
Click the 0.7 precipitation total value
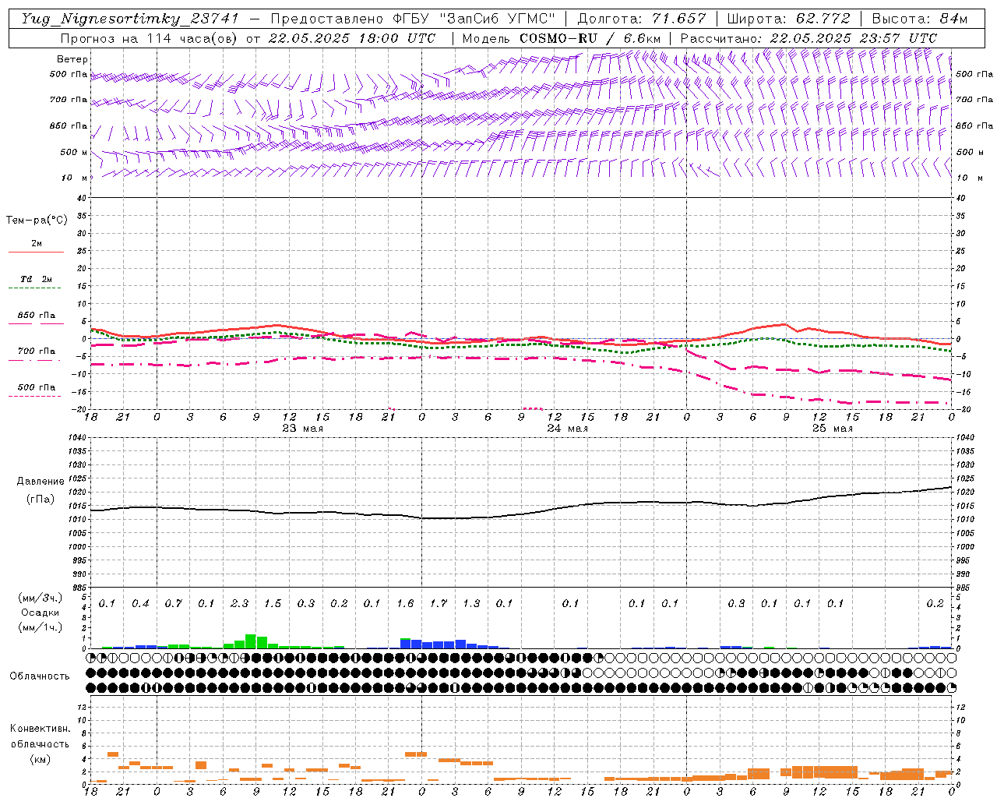click(x=173, y=604)
